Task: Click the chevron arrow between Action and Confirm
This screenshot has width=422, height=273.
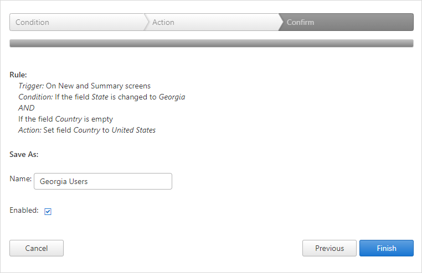Action: (281, 22)
